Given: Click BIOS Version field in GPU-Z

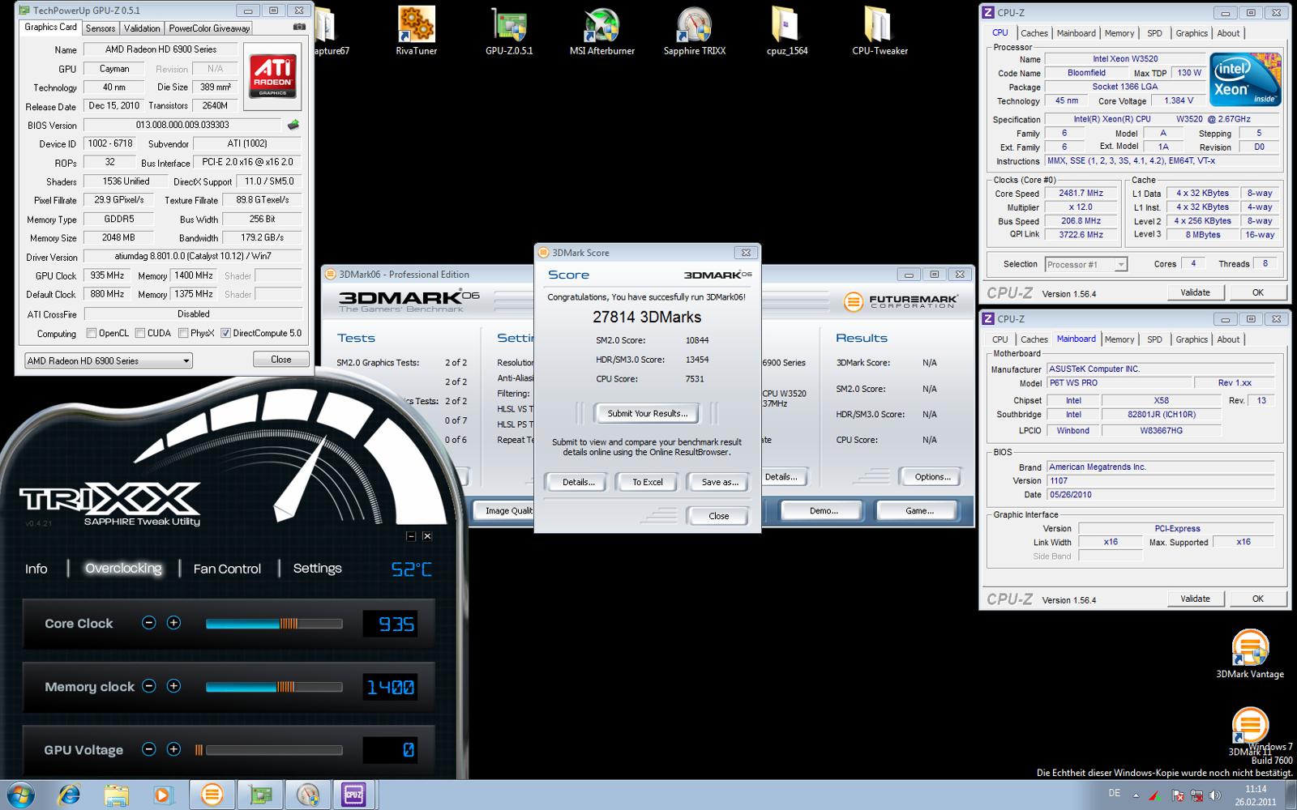Looking at the screenshot, I should 182,125.
